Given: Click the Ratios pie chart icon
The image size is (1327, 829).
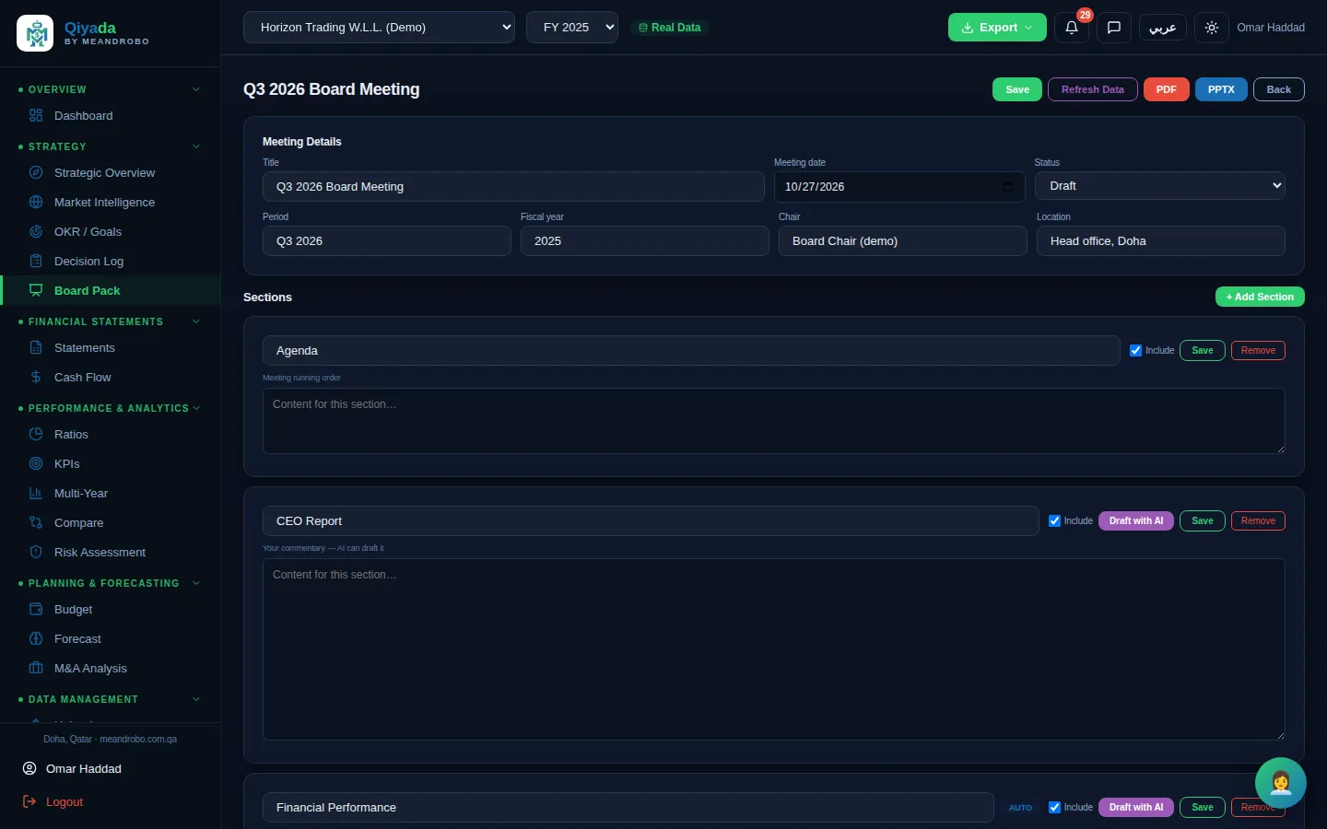Looking at the screenshot, I should (36, 434).
